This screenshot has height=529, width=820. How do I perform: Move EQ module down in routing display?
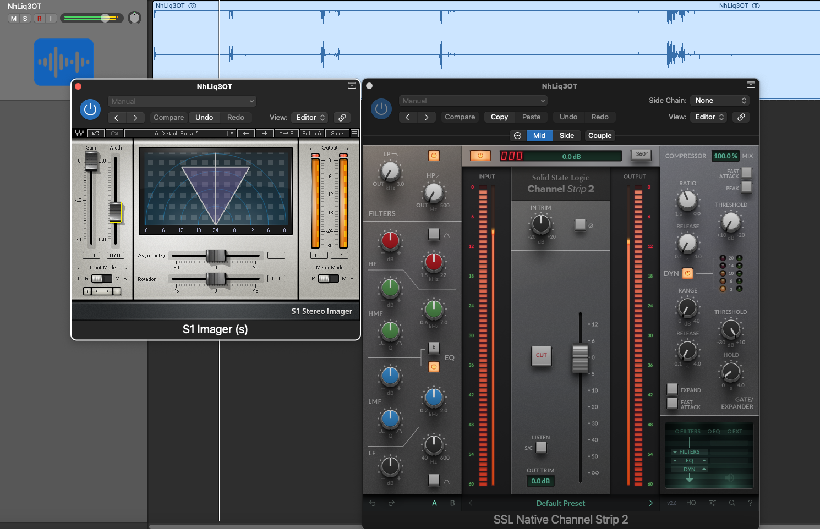675,461
